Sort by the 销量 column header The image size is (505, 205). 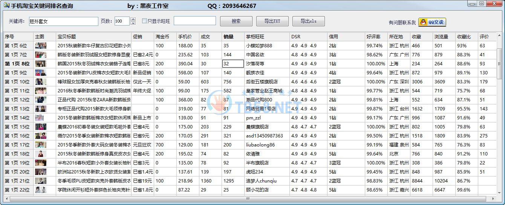[x=233, y=37]
